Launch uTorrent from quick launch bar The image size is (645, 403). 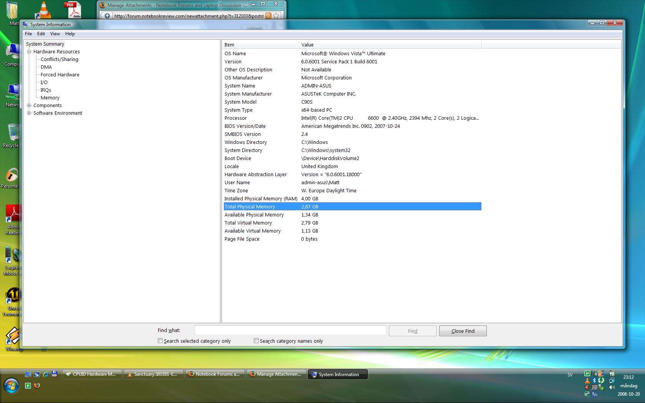click(28, 385)
